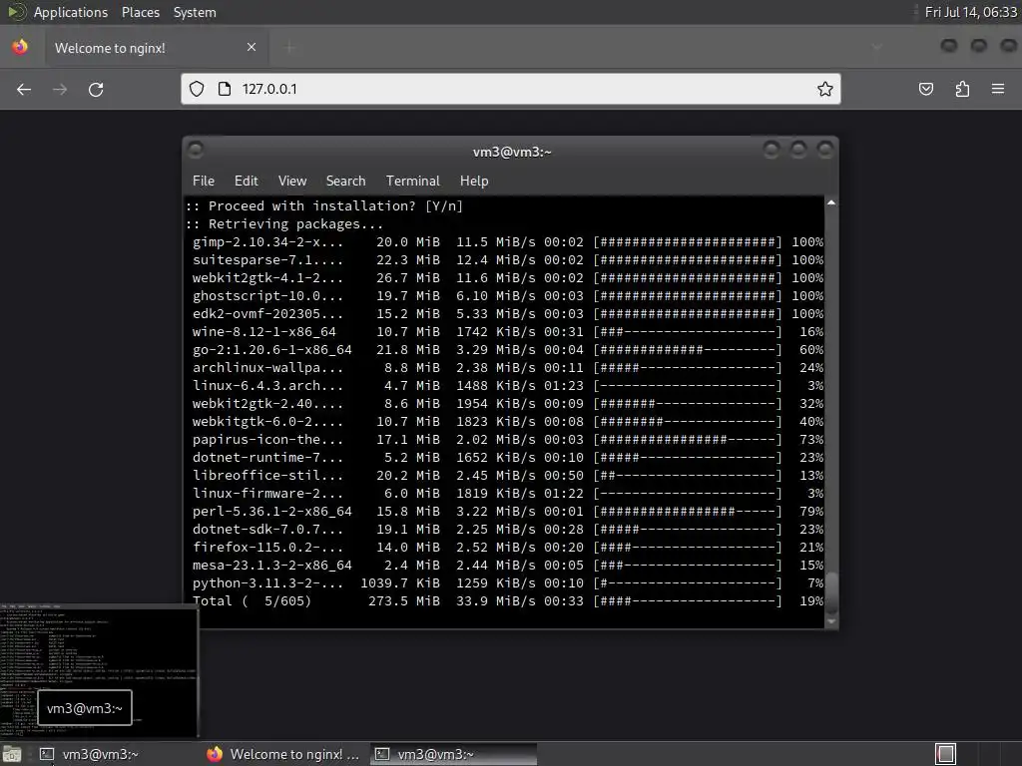1022x766 pixels.
Task: Switch to Welcome to nginx! taskbar entry
Action: click(x=284, y=754)
